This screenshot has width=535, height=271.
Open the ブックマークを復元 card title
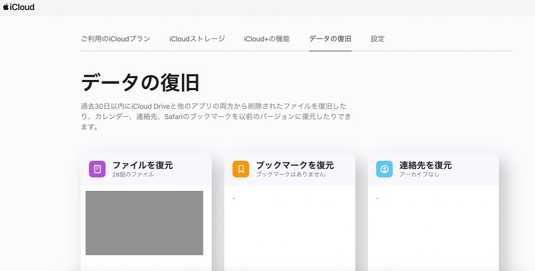[295, 166]
